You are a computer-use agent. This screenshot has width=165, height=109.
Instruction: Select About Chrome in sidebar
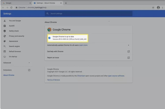9,75
